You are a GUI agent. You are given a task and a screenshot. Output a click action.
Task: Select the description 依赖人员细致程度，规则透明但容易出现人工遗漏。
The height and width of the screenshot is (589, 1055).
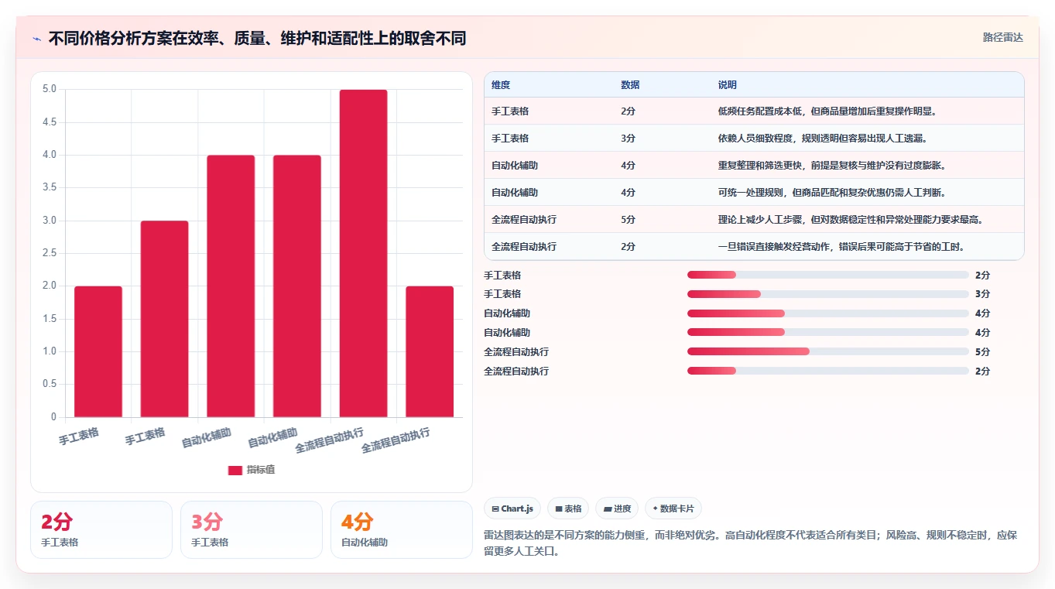point(823,139)
